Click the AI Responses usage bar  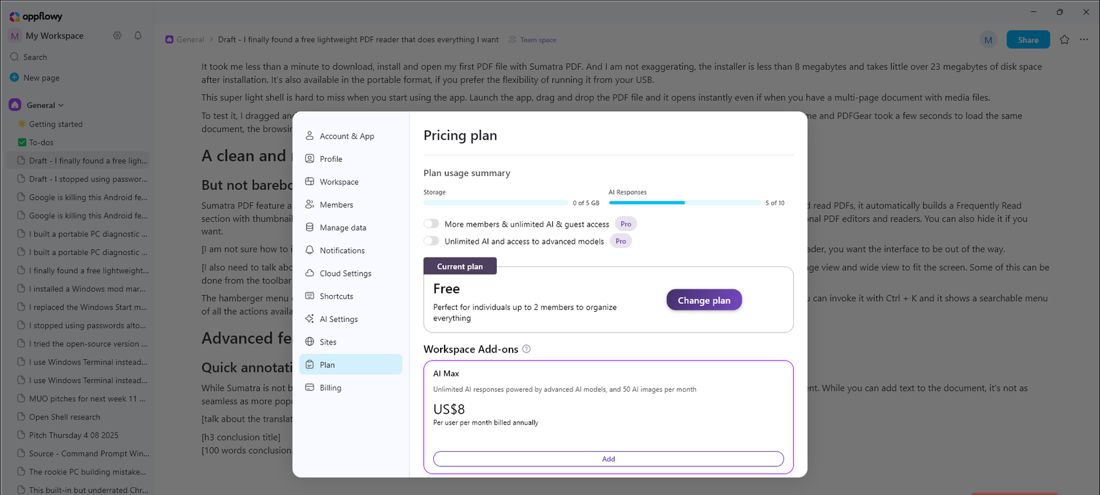[684, 203]
